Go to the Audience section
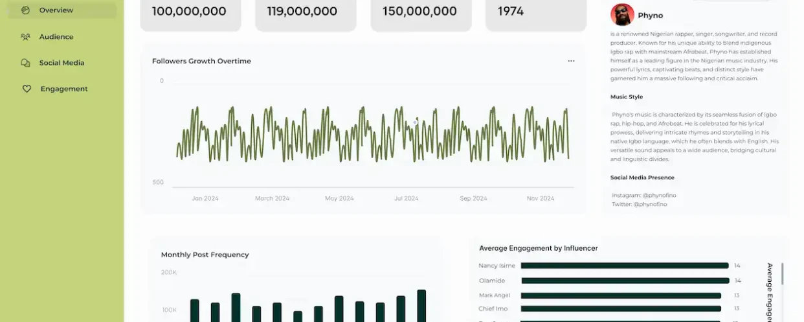This screenshot has height=322, width=804. [x=56, y=37]
